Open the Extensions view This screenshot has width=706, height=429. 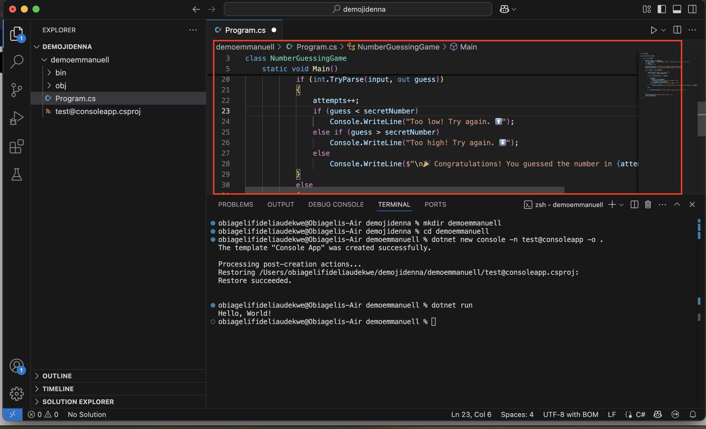pyautogui.click(x=17, y=146)
